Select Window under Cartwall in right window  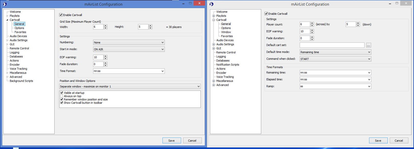[226, 32]
